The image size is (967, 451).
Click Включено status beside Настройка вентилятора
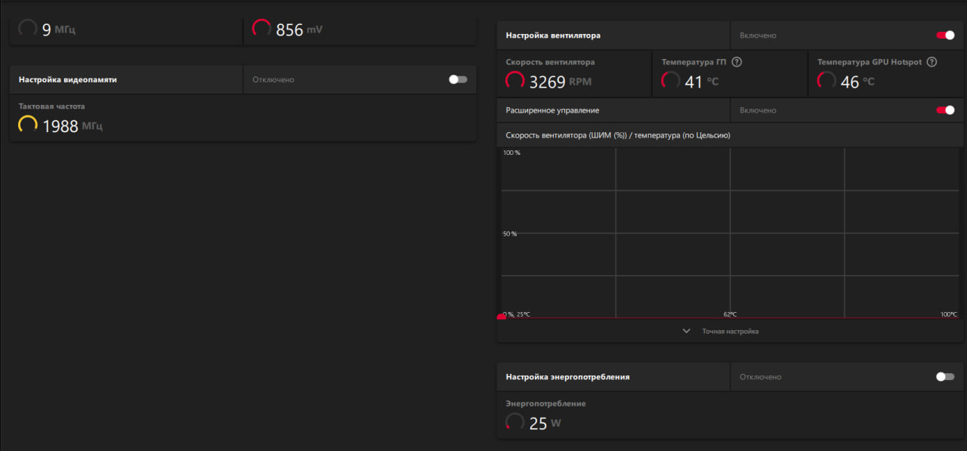point(758,36)
